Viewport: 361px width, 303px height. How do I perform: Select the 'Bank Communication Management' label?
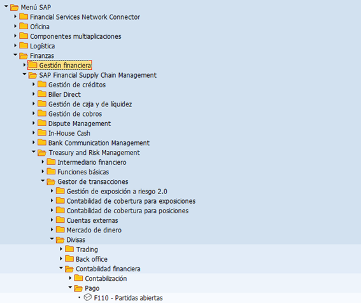click(x=99, y=143)
